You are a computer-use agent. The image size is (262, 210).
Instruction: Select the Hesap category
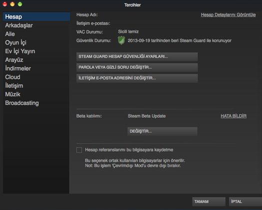pyautogui.click(x=36, y=16)
